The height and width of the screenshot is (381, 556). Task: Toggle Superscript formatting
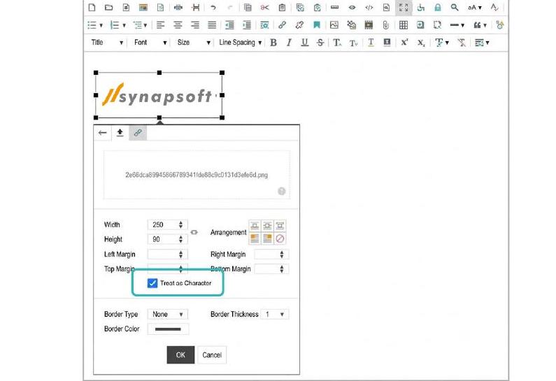point(404,43)
